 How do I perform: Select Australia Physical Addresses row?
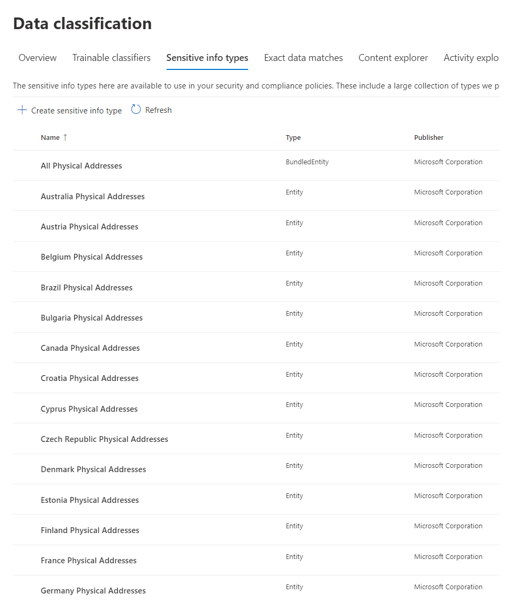[93, 197]
